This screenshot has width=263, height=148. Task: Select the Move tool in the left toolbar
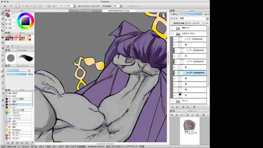pyautogui.click(x=2, y=31)
